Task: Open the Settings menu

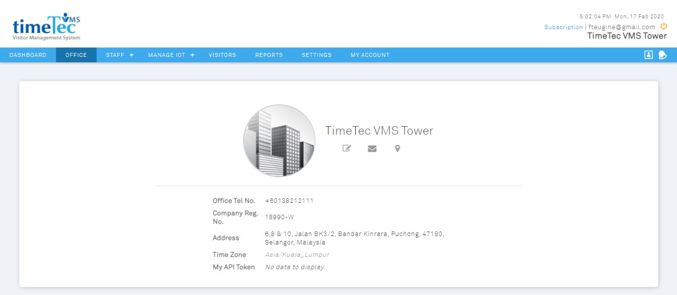Action: pos(317,55)
